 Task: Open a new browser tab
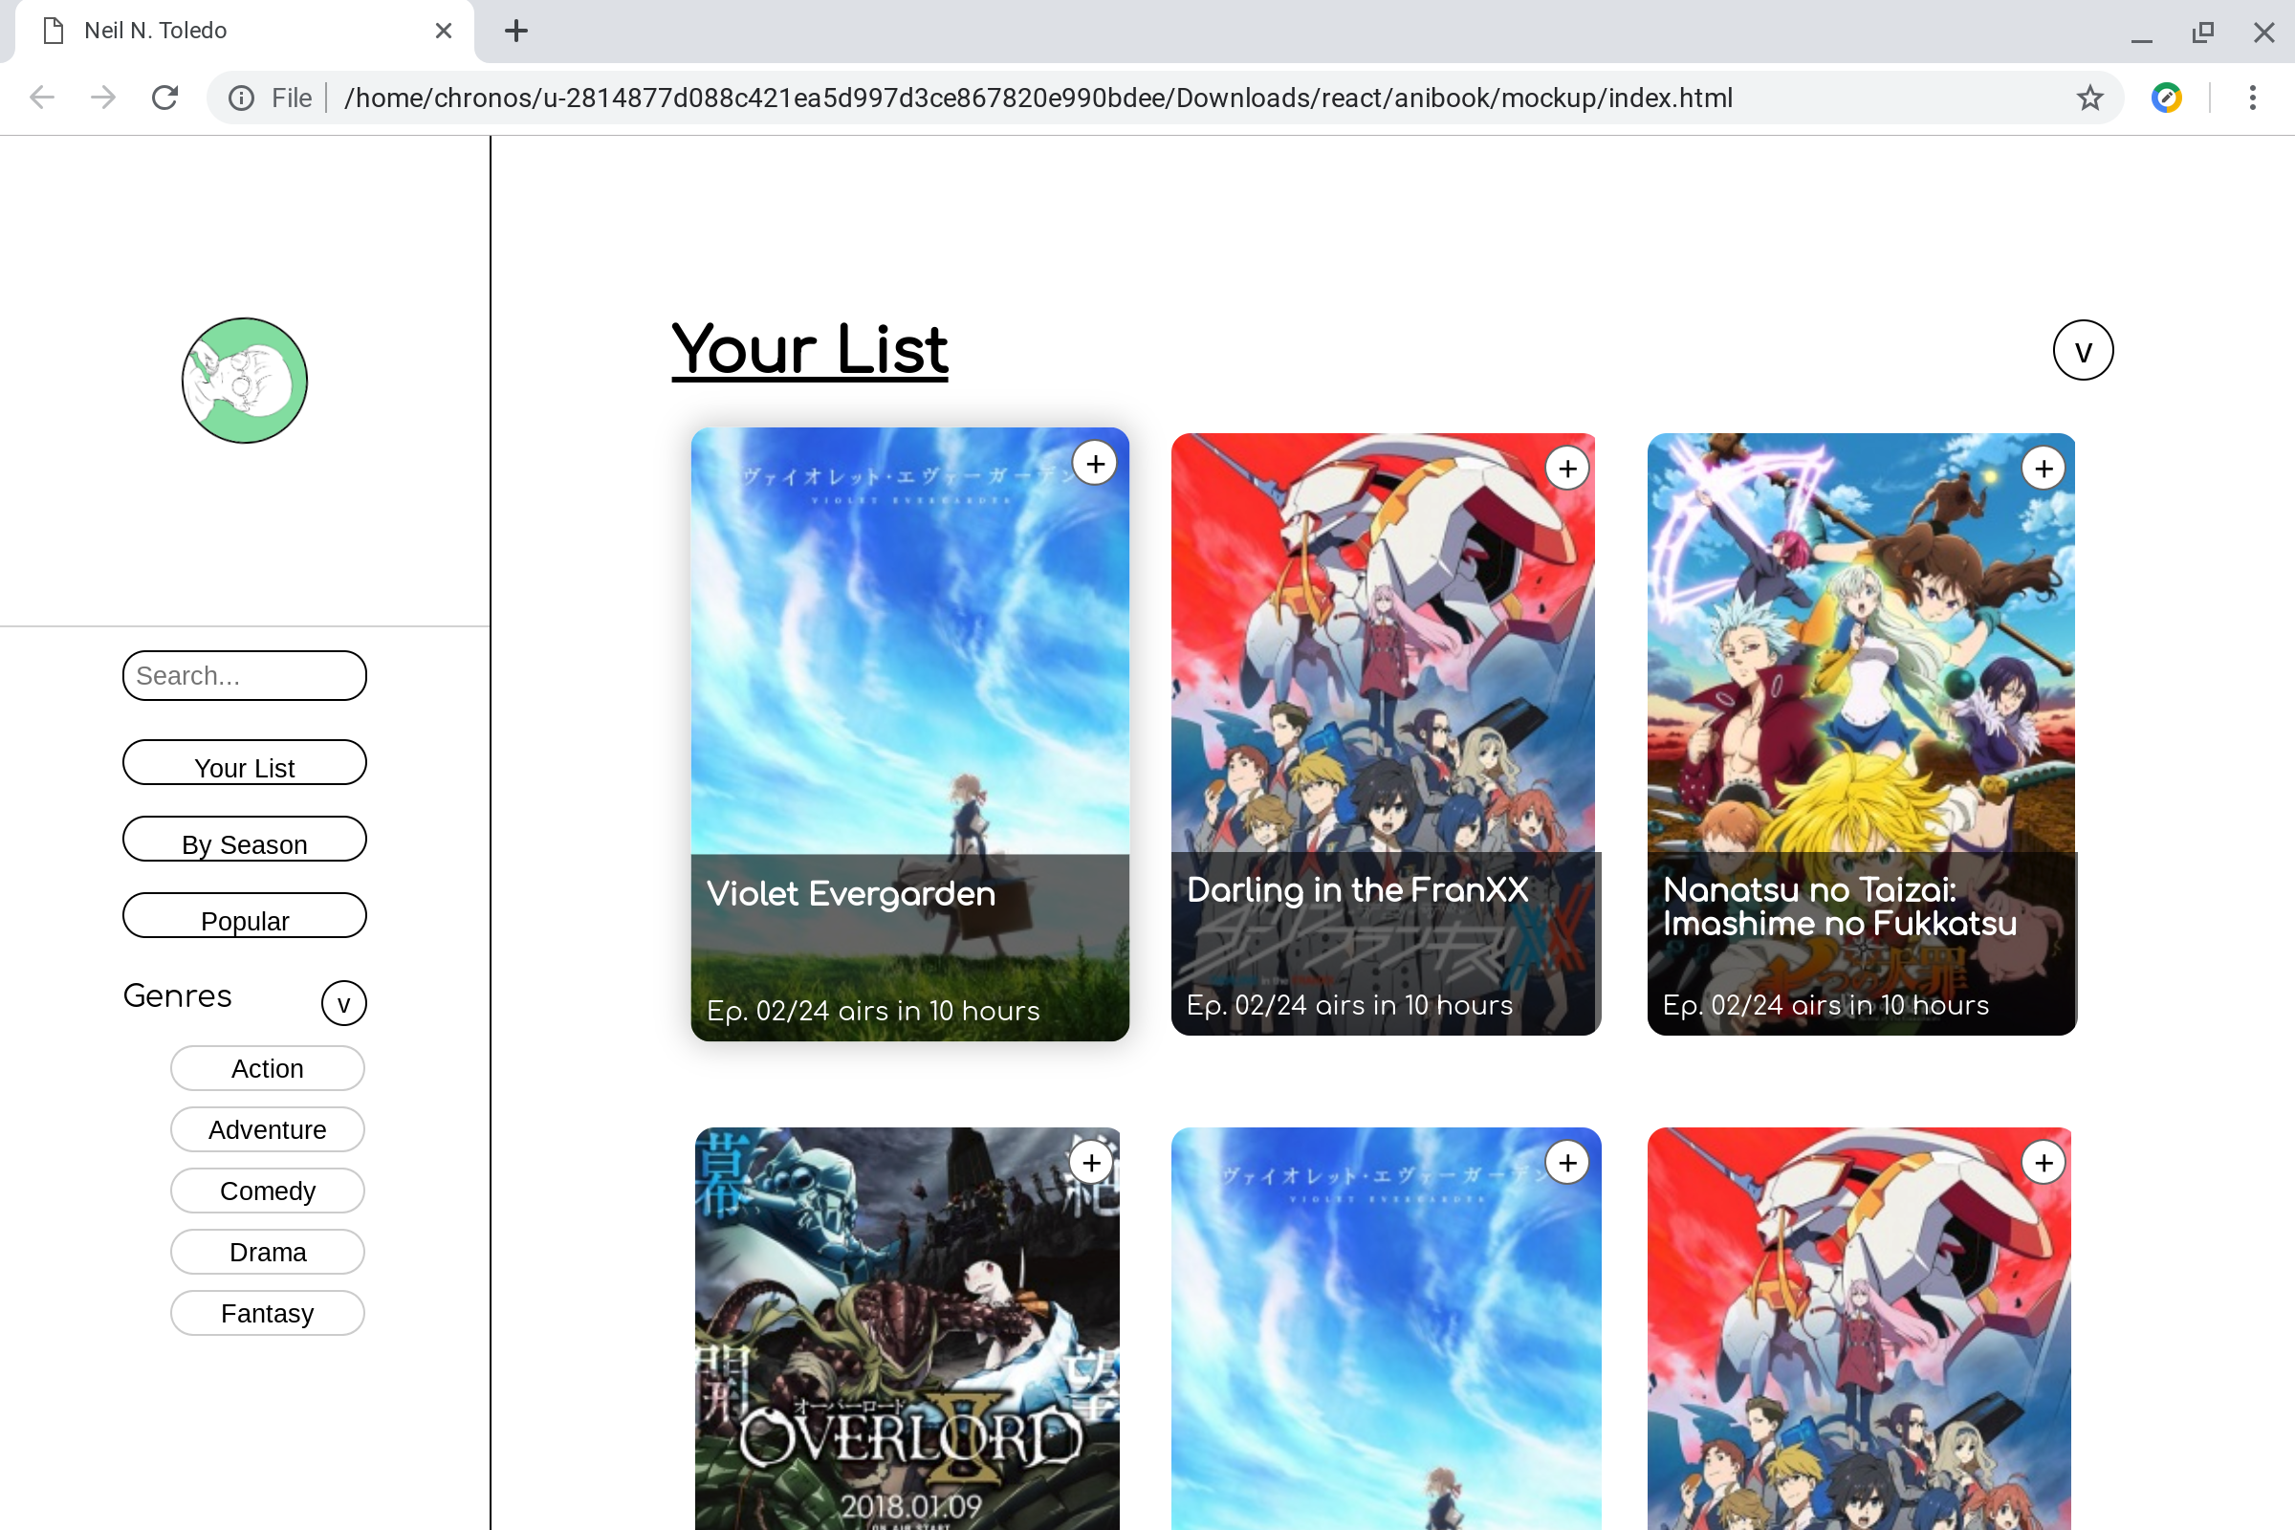(516, 32)
